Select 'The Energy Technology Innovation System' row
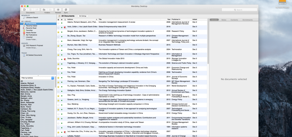 tap(132, 91)
